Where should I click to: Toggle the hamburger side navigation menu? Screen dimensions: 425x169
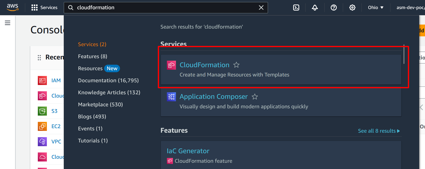point(8,23)
